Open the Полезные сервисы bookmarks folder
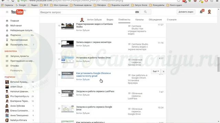Screen dimensions: 220x123 point(81,5)
